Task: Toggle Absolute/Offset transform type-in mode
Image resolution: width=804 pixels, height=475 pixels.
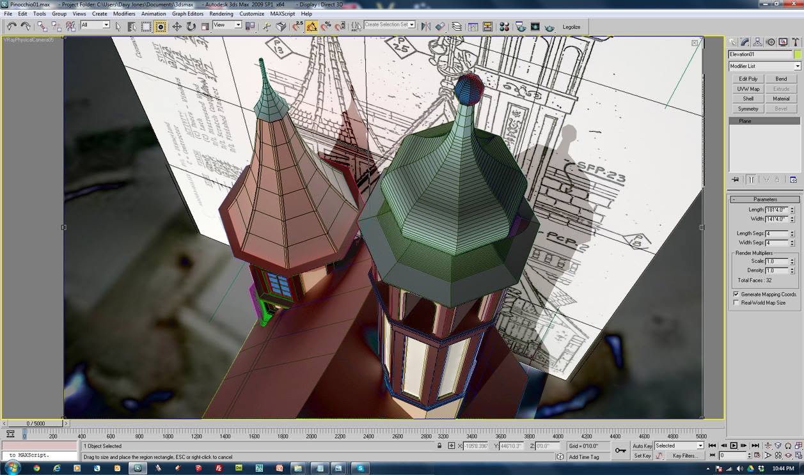Action: point(452,446)
